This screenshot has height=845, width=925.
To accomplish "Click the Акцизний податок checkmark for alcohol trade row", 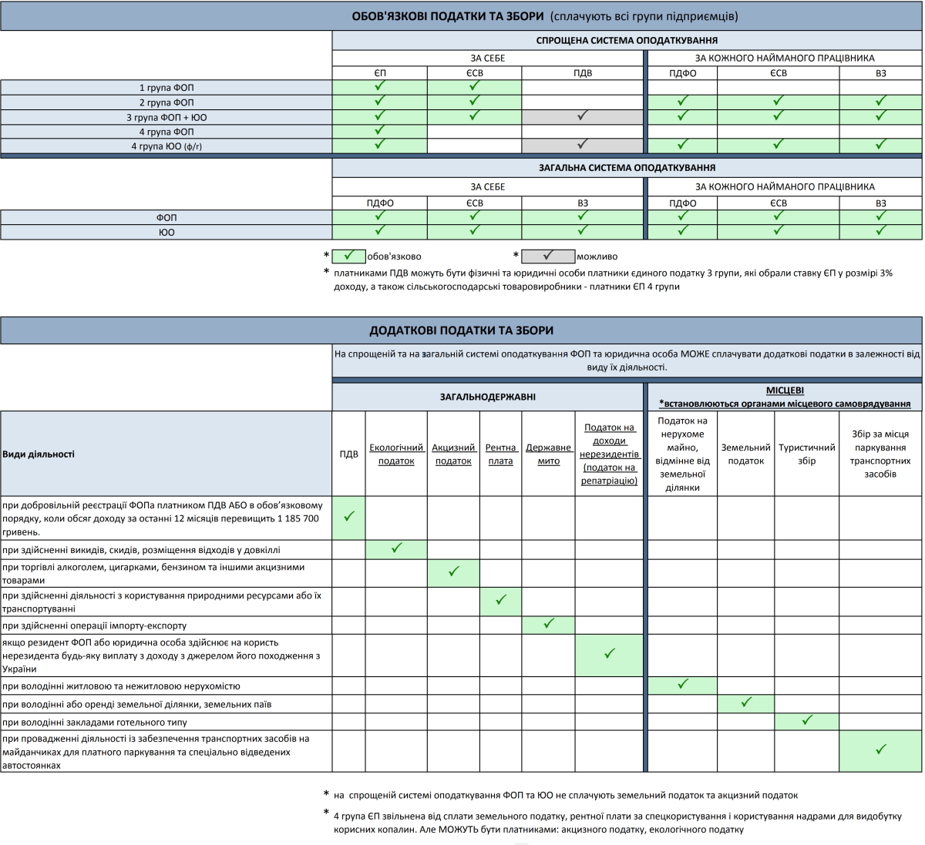I will coord(453,572).
